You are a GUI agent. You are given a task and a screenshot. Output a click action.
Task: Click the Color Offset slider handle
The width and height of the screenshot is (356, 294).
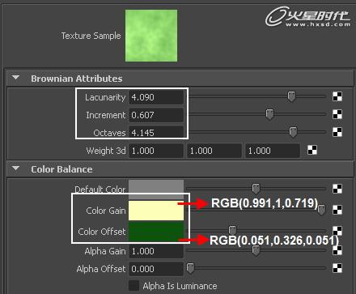coord(232,230)
